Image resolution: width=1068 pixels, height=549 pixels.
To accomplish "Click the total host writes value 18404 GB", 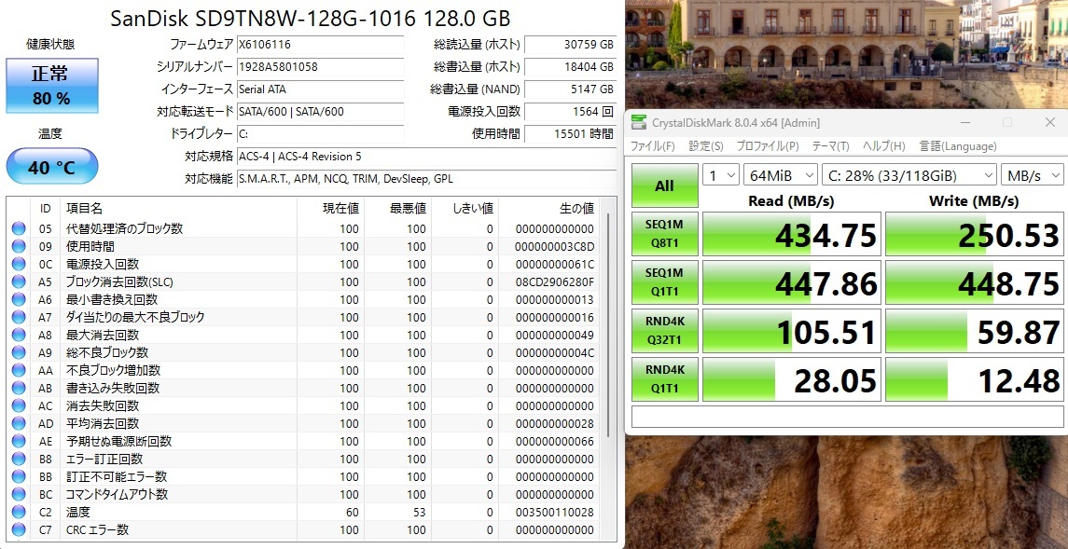I will tap(571, 67).
